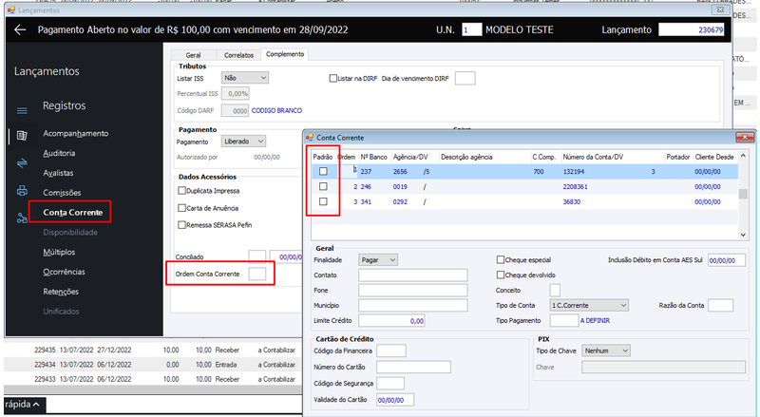Open the PIX Tipo de Chave dropdown

(606, 351)
